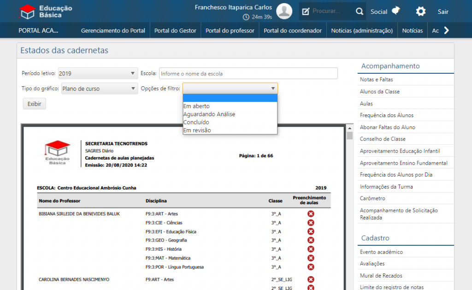Open Informações da Turma link
Viewport: 472px width, 290px height.
pos(386,187)
